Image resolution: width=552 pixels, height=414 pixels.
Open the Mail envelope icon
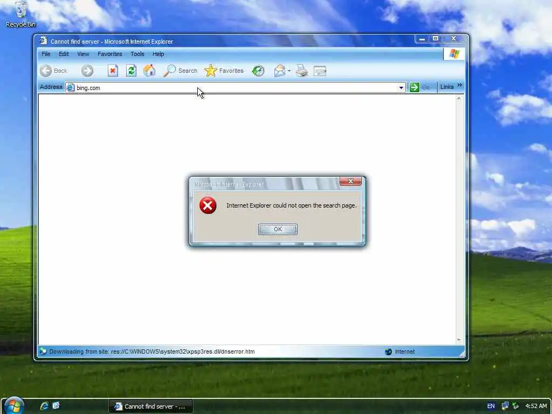280,71
